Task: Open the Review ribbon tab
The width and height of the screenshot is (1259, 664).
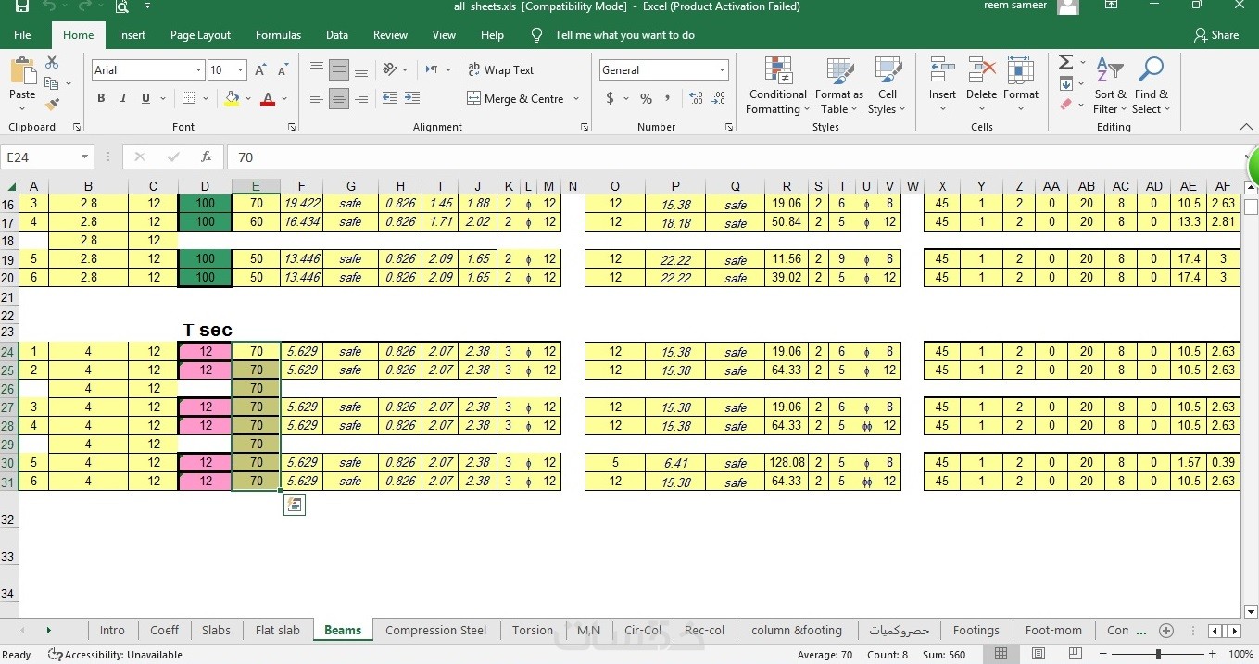Action: (390, 35)
